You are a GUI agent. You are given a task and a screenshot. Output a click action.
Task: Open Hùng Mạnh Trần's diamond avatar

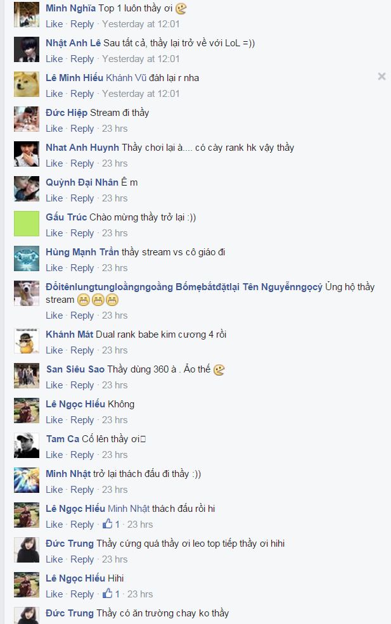click(x=27, y=258)
